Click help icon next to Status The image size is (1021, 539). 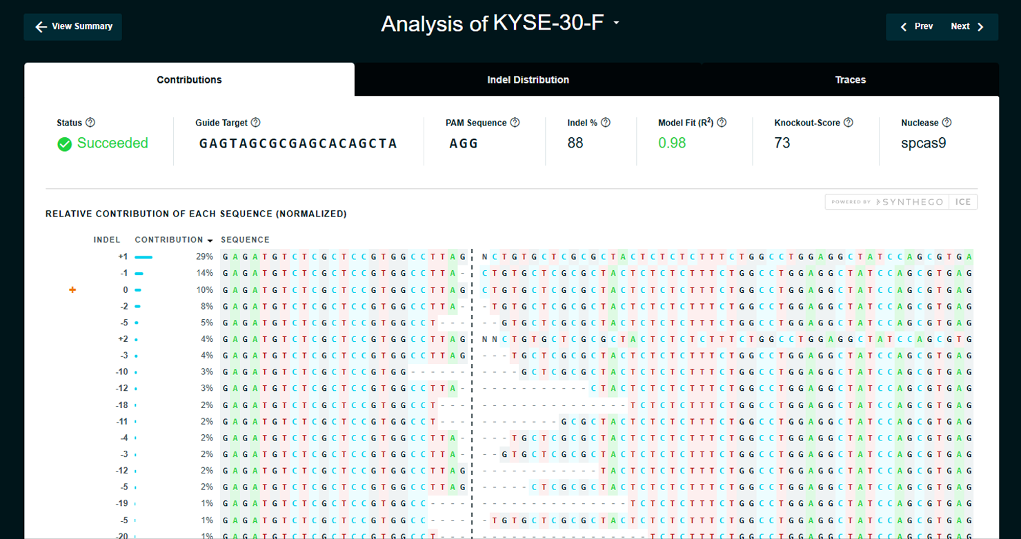point(90,123)
